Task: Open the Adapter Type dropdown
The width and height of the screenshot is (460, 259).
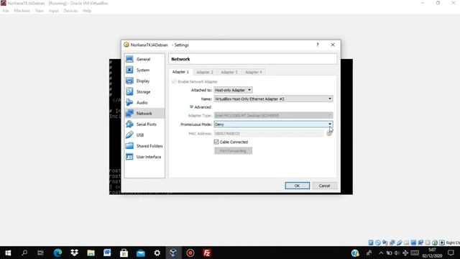Action: point(273,115)
